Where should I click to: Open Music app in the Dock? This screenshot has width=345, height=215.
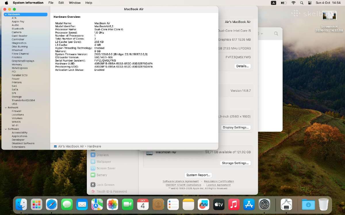(x=234, y=204)
